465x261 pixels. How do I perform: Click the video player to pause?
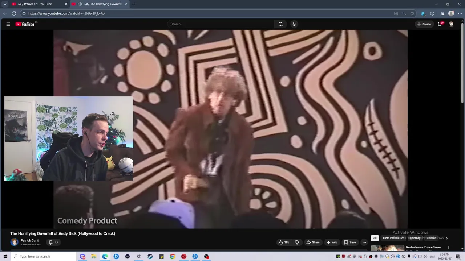tap(230, 129)
